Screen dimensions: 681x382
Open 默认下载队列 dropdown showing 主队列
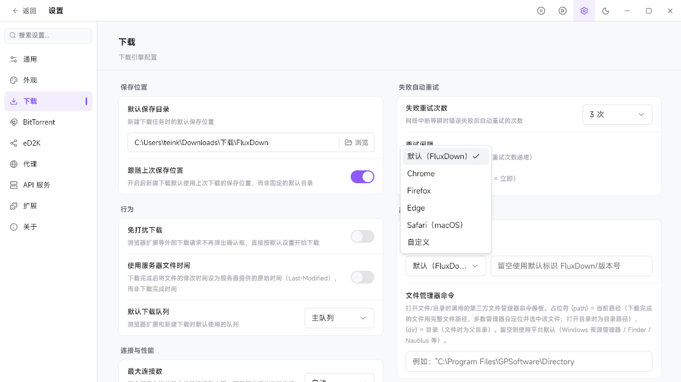(x=339, y=318)
